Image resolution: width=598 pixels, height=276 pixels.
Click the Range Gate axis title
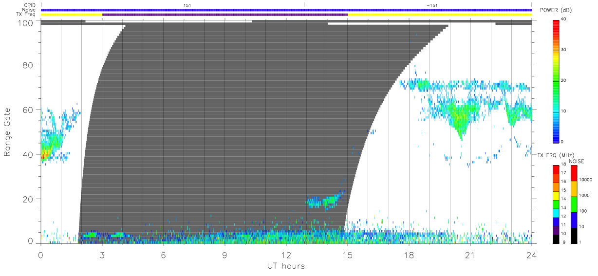[x=7, y=133]
